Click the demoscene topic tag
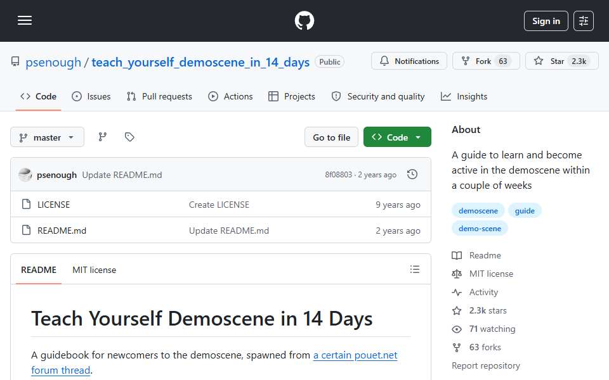Image resolution: width=609 pixels, height=380 pixels. point(478,211)
